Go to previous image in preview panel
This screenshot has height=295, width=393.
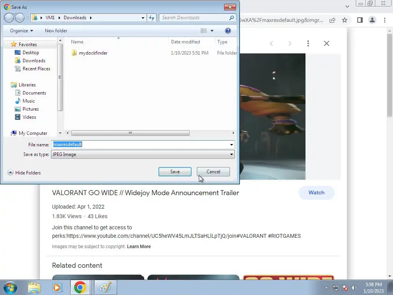tap(271, 43)
